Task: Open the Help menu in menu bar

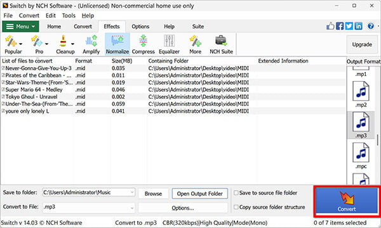Action: (x=88, y=16)
